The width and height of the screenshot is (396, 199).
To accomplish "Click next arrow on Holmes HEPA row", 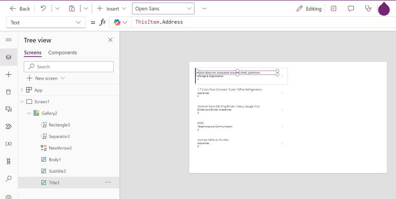I will click(282, 144).
